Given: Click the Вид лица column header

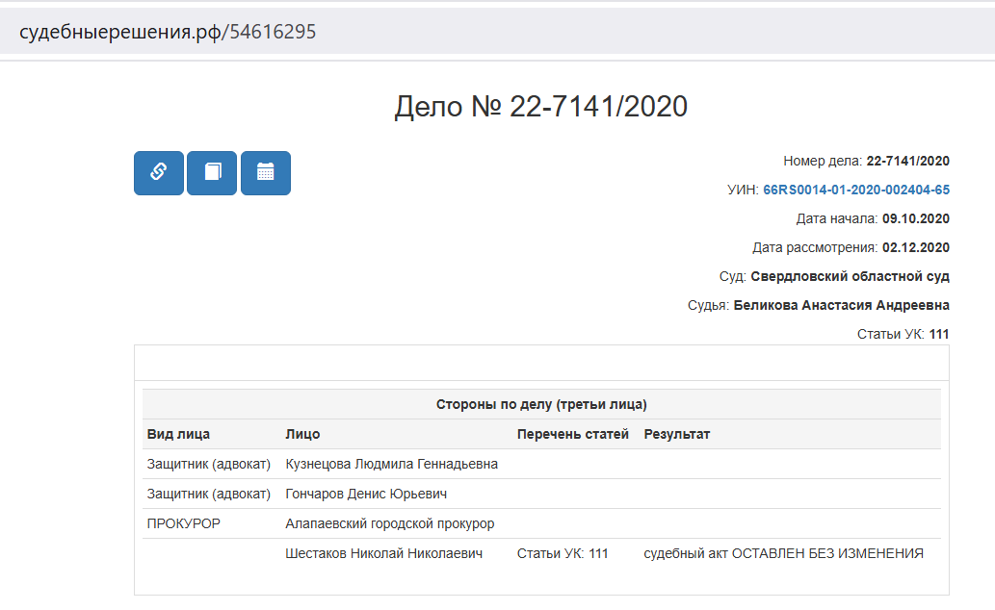Looking at the screenshot, I should point(178,435).
